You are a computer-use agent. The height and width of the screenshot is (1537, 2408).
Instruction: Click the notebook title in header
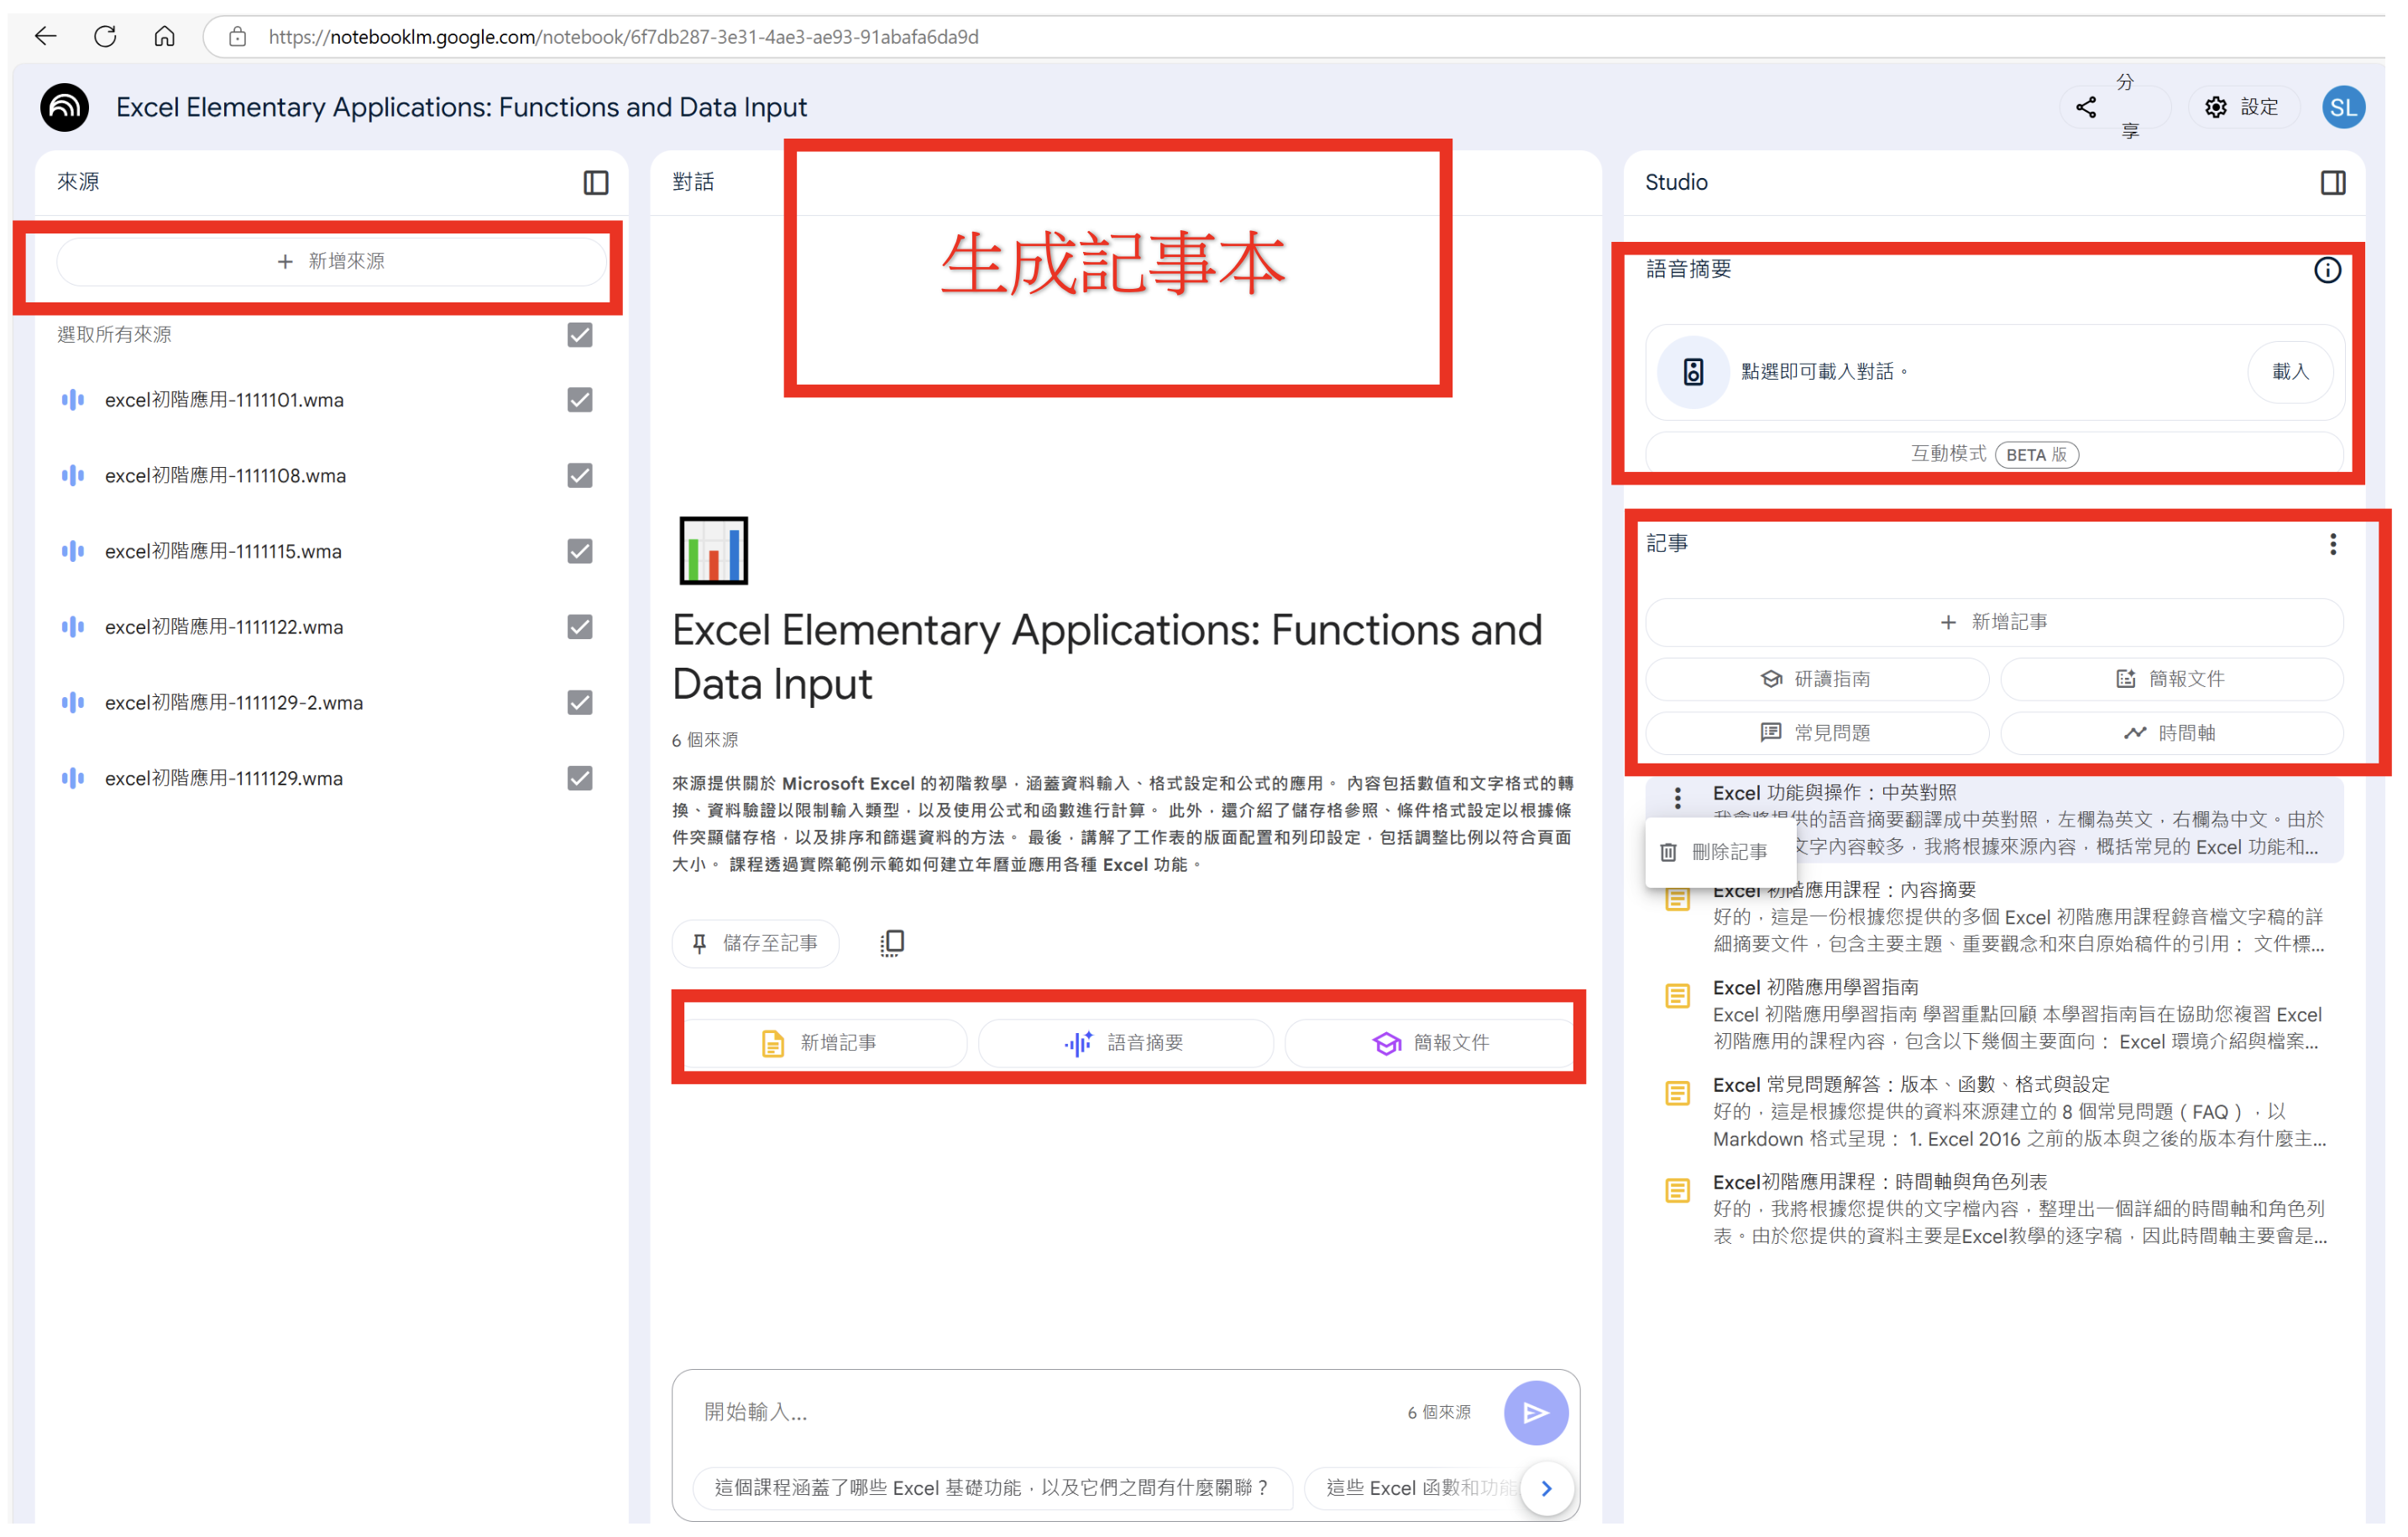[x=461, y=107]
